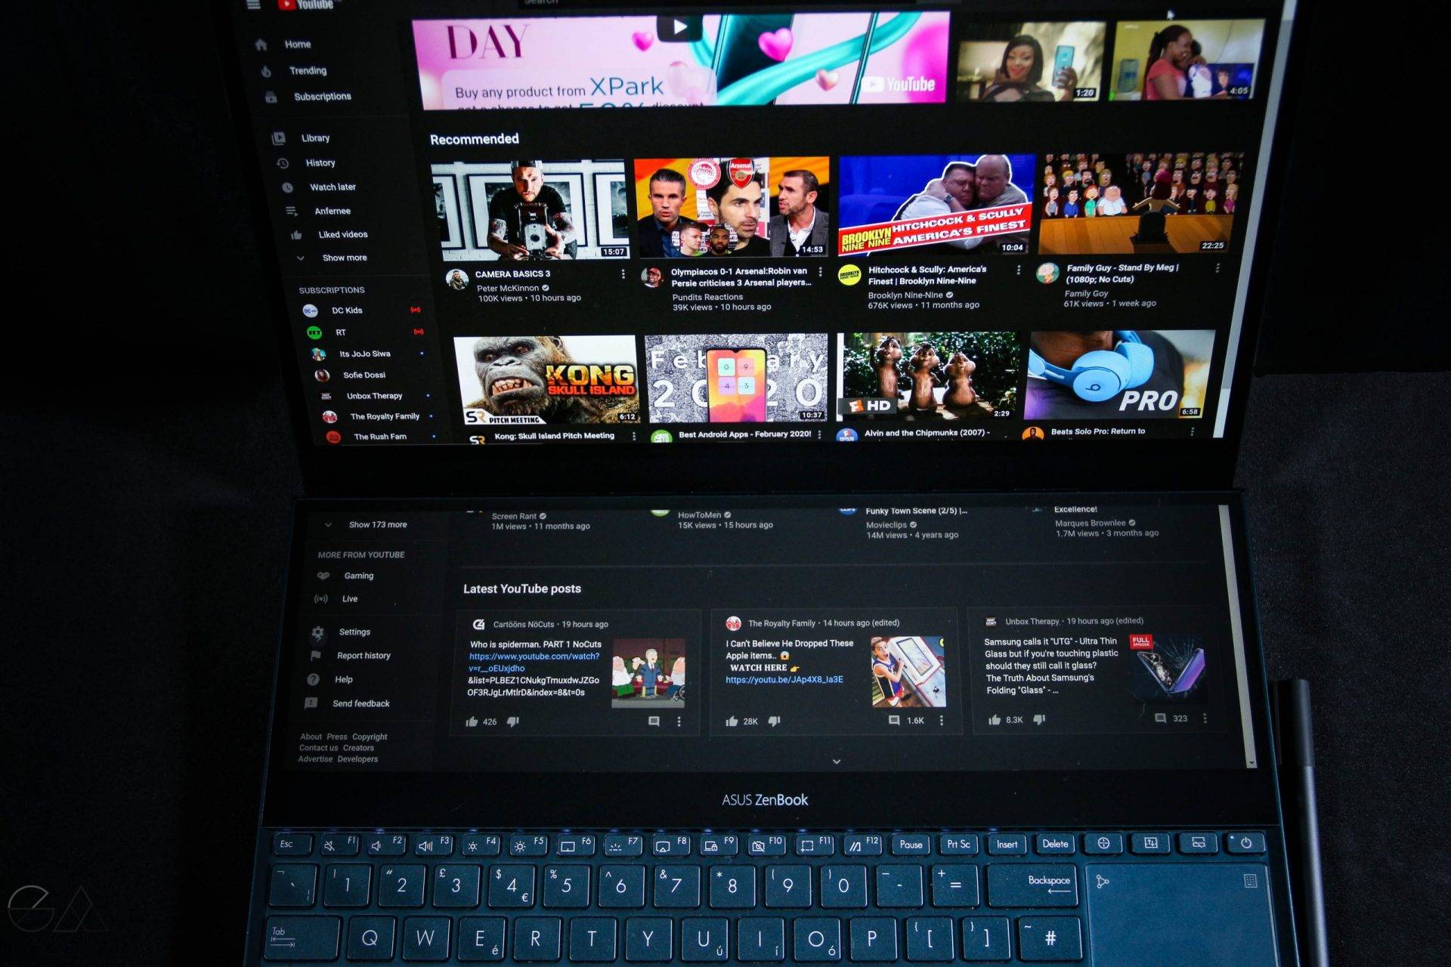Open Settings gear in sidebar

click(x=317, y=632)
